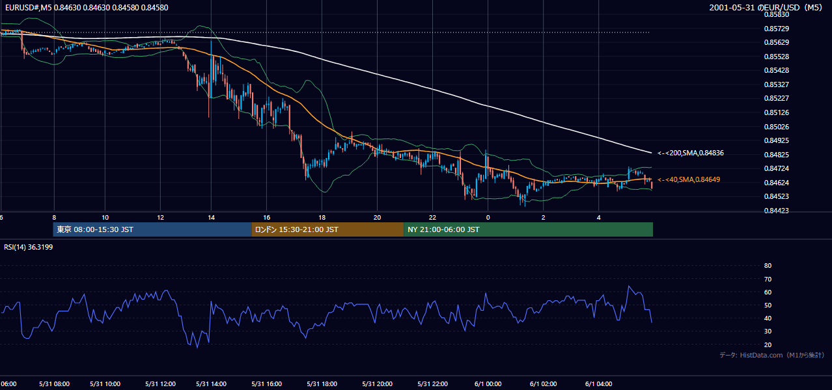Click the RSI scale value 40
The image size is (832, 390).
click(x=768, y=318)
